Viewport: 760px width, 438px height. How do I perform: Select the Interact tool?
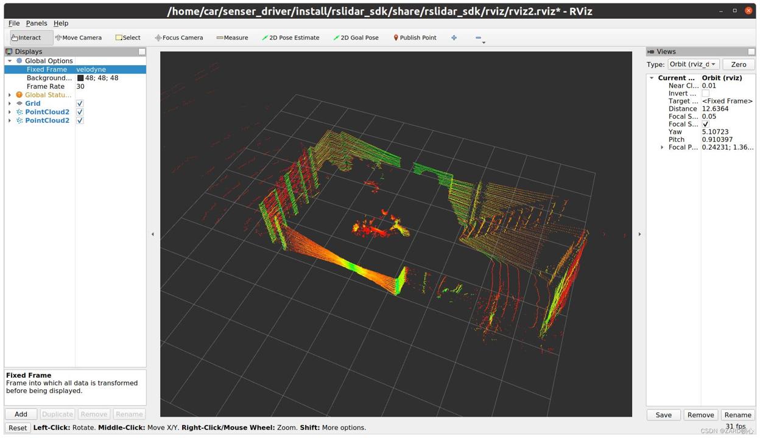click(27, 38)
